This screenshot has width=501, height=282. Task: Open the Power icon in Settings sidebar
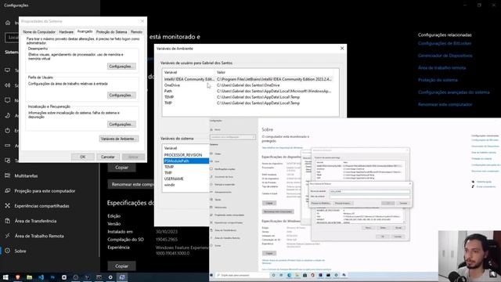click(x=8, y=131)
